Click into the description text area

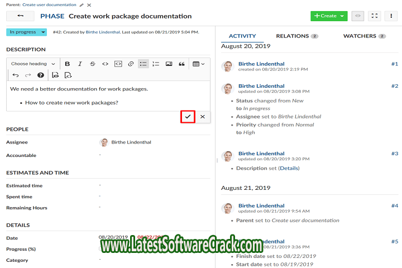point(108,96)
